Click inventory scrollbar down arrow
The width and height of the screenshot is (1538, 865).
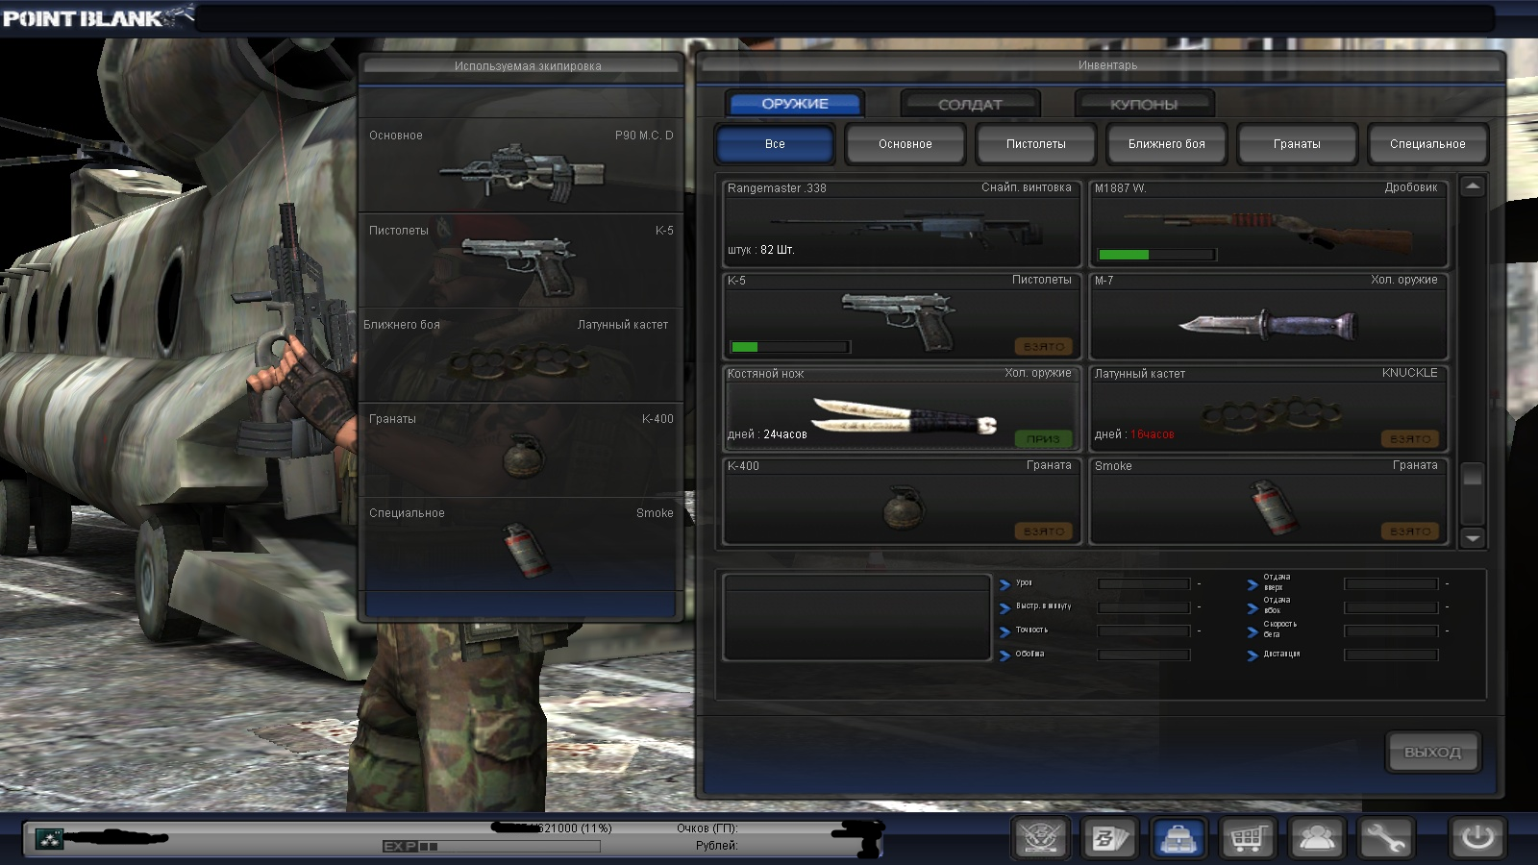pyautogui.click(x=1473, y=538)
